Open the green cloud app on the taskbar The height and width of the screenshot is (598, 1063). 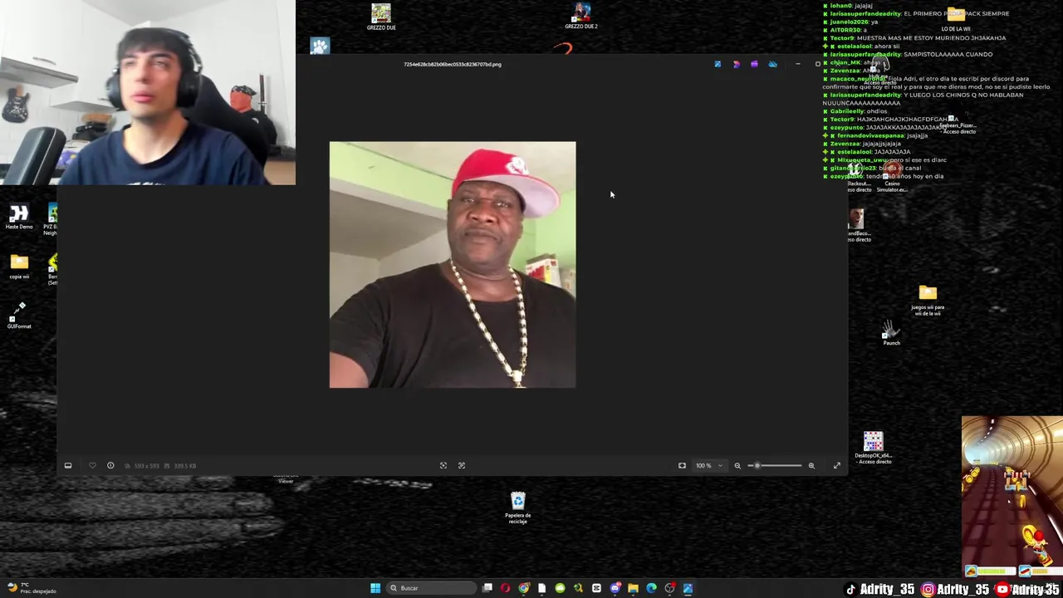[560, 588]
